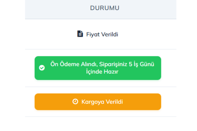The height and width of the screenshot is (131, 197).
Task: Tap the white tick on prepayment status
Action: pyautogui.click(x=42, y=68)
